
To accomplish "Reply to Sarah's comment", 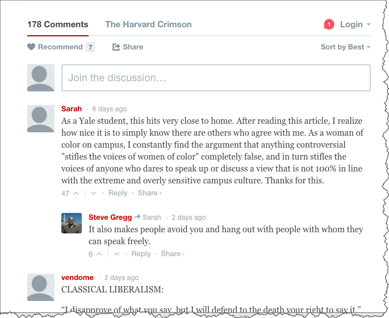I will tap(118, 193).
